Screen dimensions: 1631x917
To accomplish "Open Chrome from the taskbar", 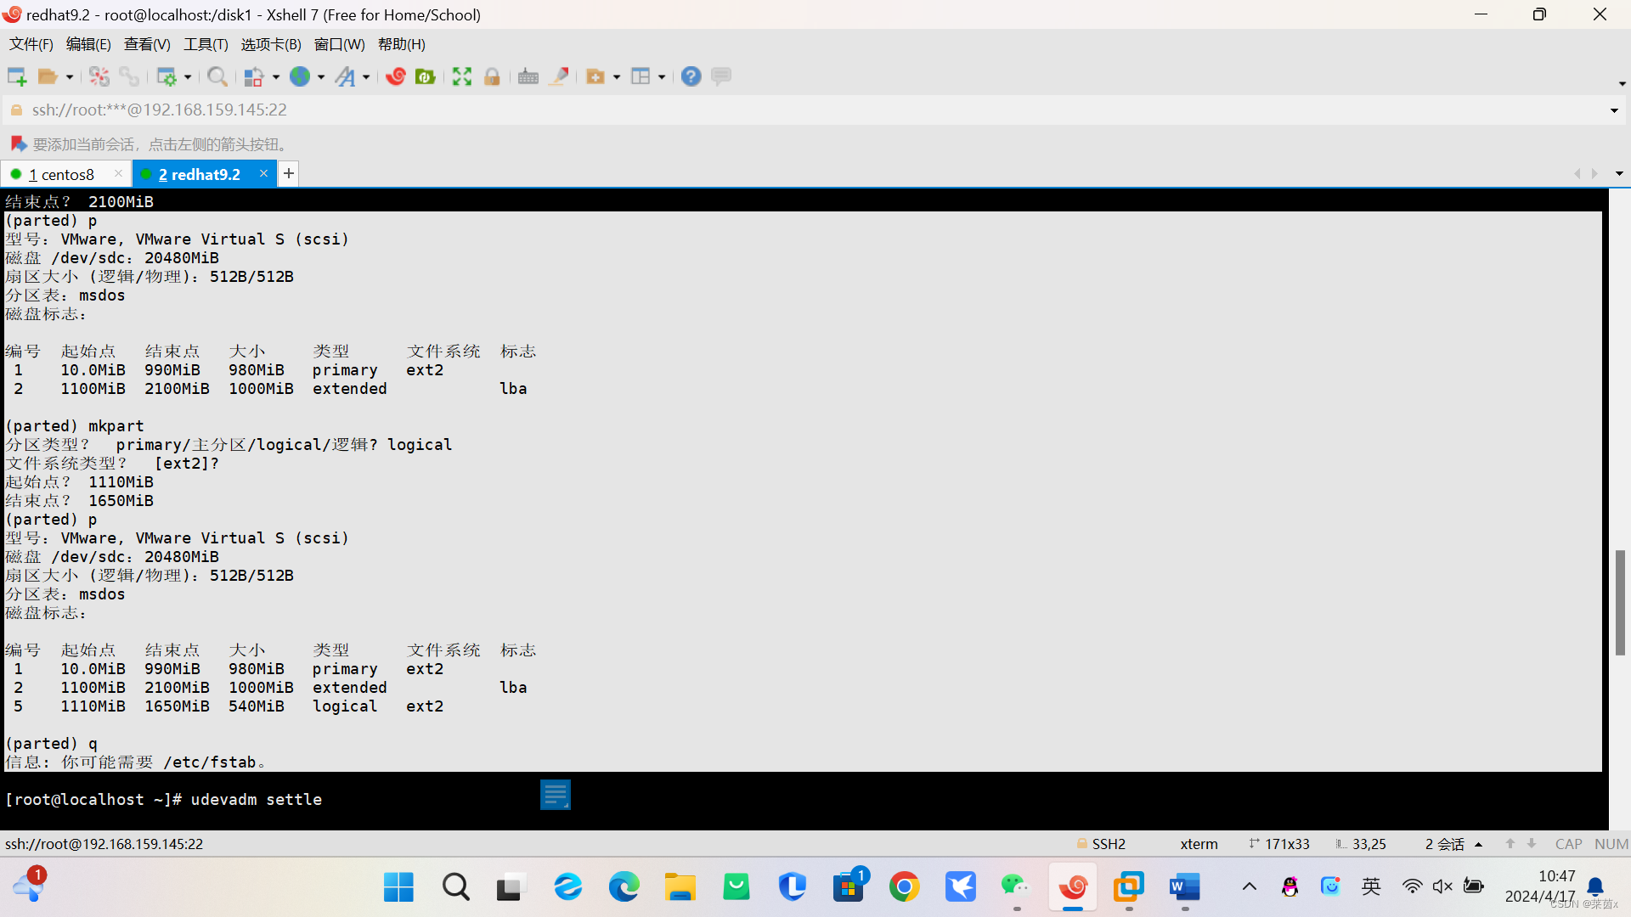I will (x=904, y=886).
